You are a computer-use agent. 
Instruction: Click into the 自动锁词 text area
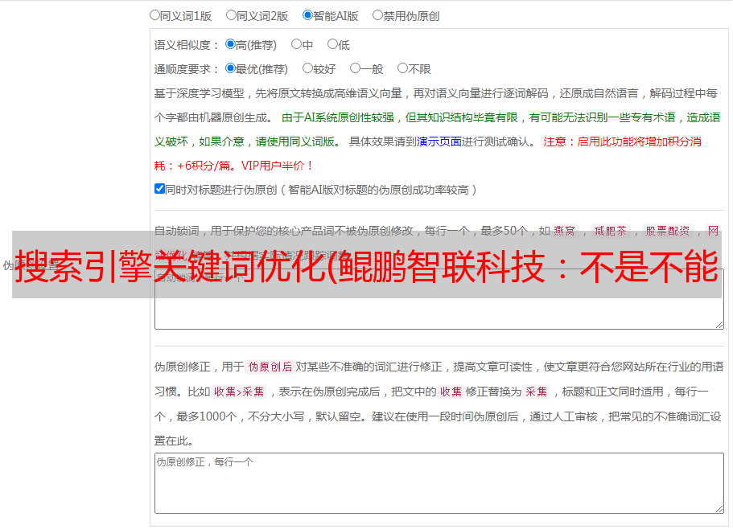pyautogui.click(x=439, y=314)
